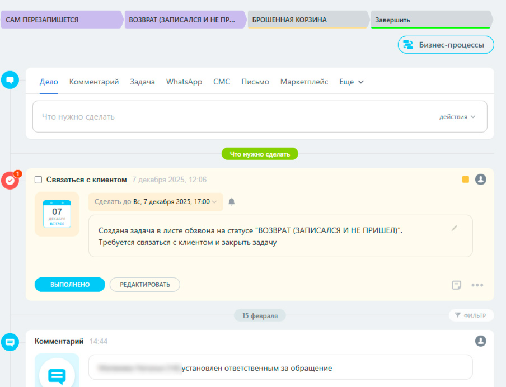This screenshot has width=506, height=387.
Task: Switch to the Маркетплейс tab
Action: tap(304, 82)
